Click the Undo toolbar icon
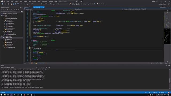171x96 pixels. 18,4
